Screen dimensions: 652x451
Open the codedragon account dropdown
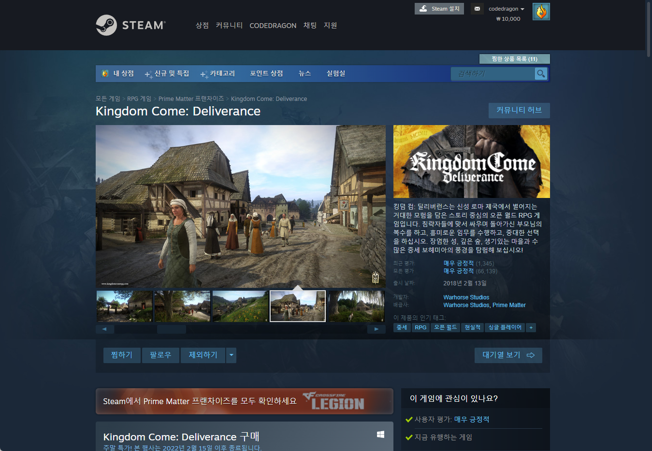506,9
